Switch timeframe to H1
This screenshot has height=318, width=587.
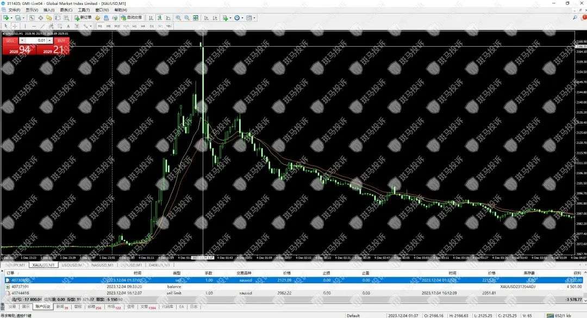click(134, 26)
